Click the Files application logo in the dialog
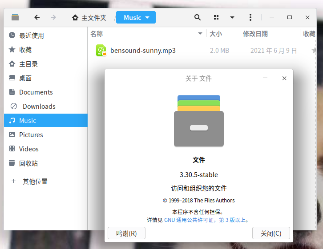Screen dimensions: 323x249 (x=199, y=121)
